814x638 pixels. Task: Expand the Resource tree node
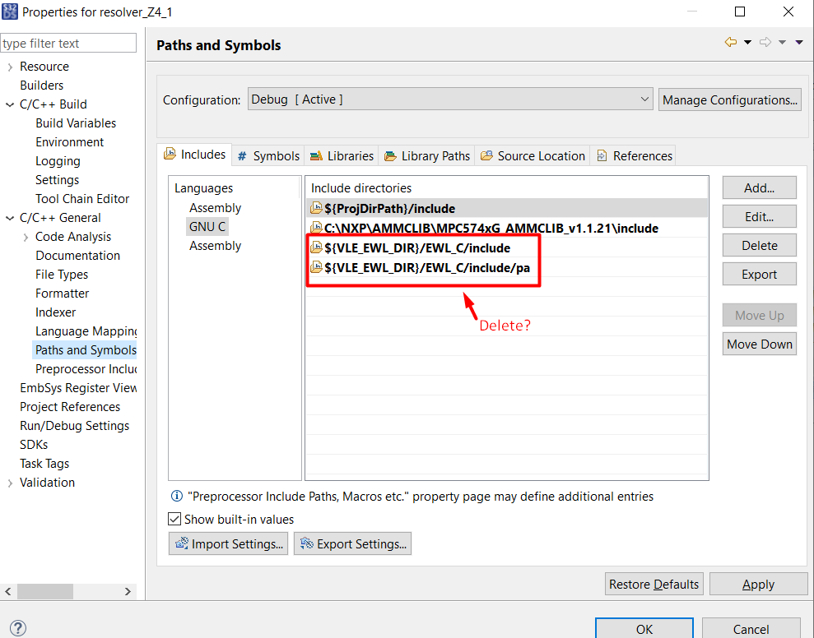pos(10,67)
